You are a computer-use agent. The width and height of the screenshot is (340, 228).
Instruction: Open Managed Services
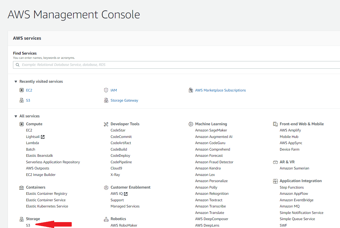tap(125, 206)
